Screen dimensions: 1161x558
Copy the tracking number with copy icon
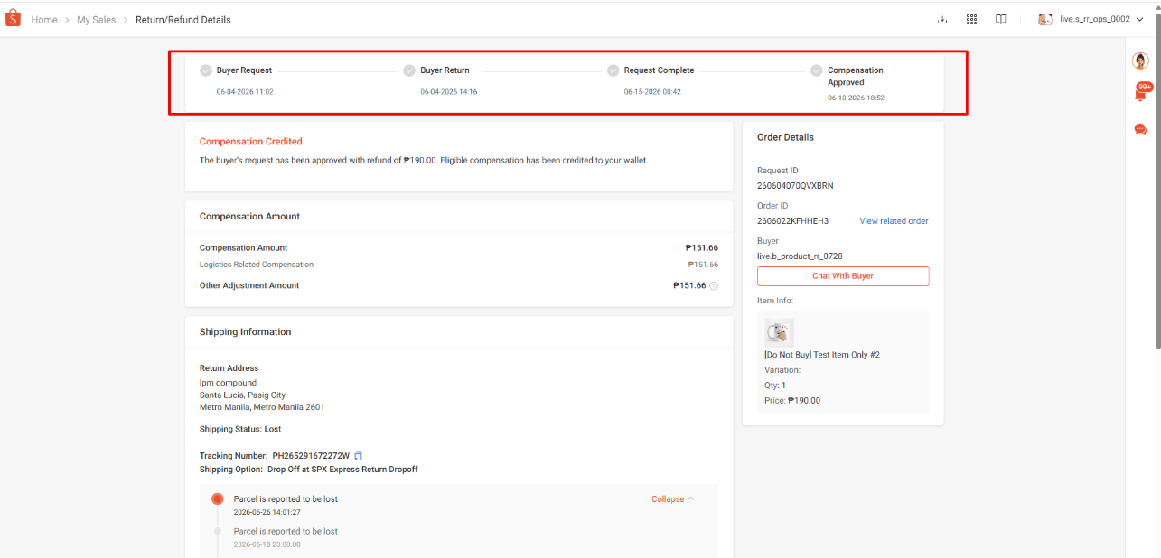[x=359, y=456]
